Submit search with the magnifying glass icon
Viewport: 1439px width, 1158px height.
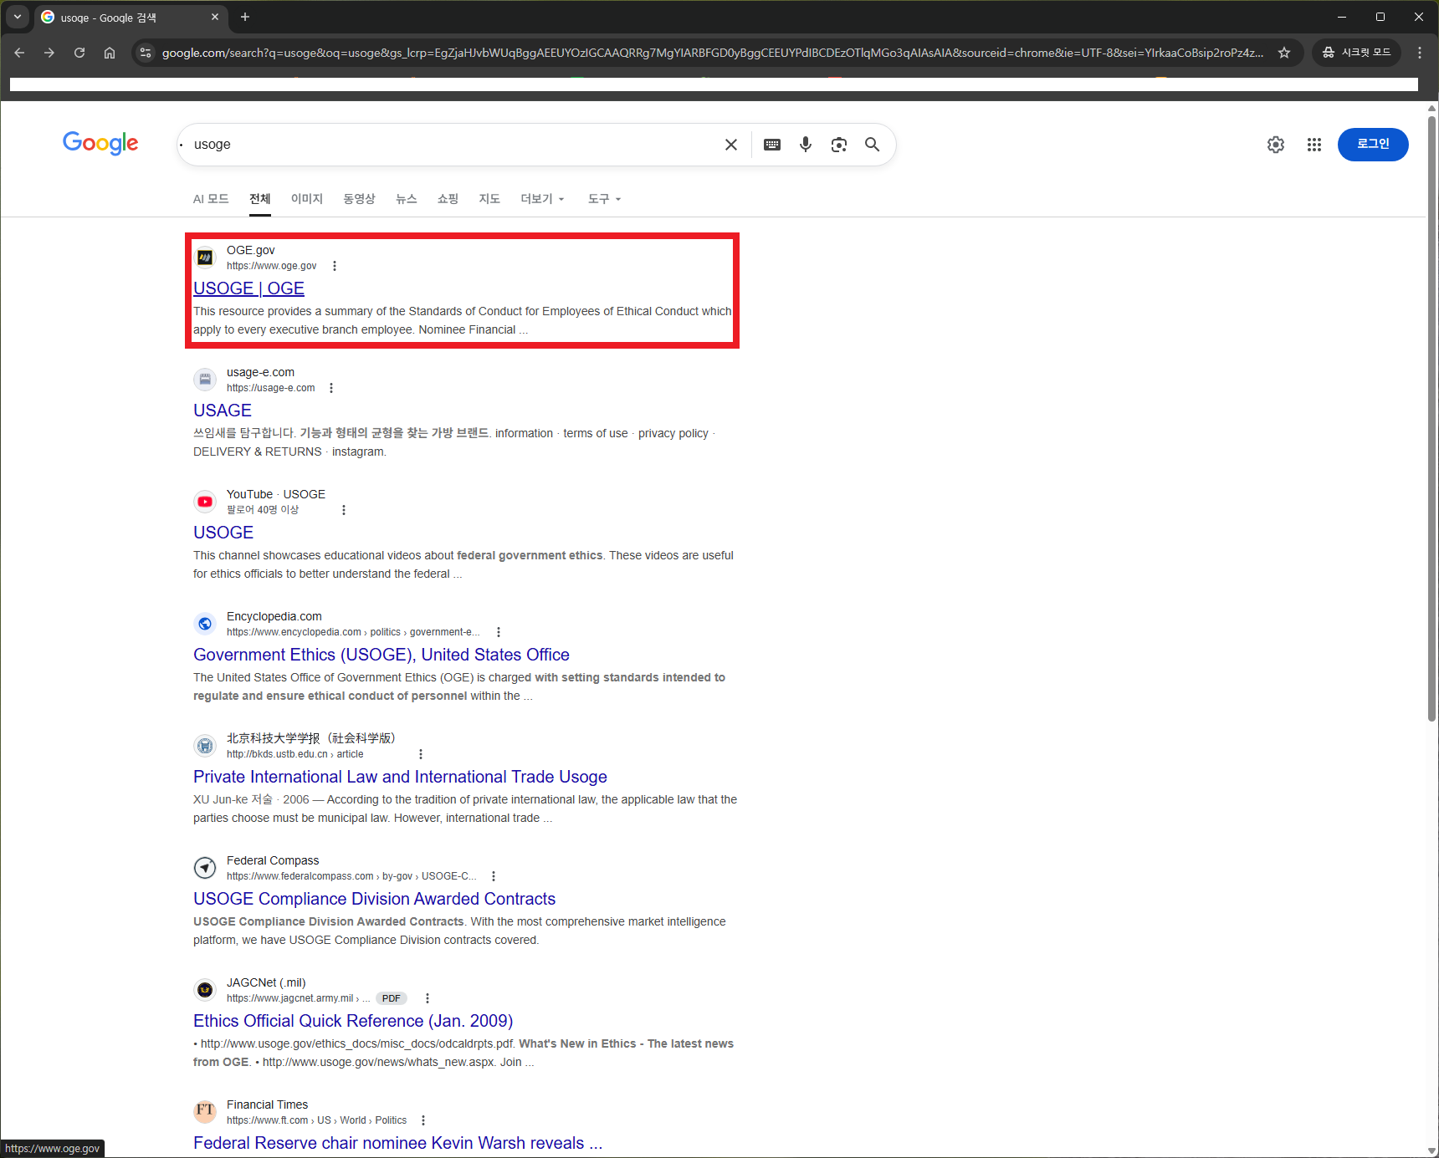(872, 145)
